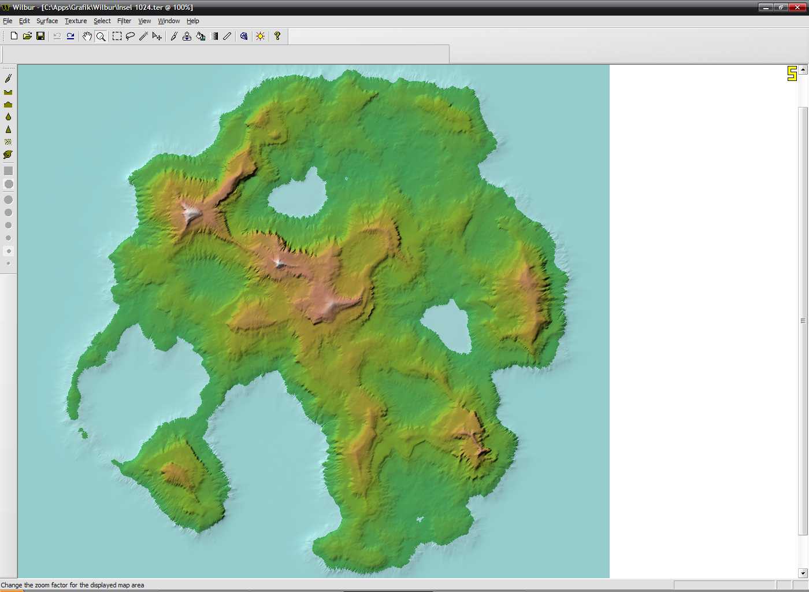Viewport: 809px width, 592px height.
Task: Switch brush shape to square
Action: [x=8, y=171]
